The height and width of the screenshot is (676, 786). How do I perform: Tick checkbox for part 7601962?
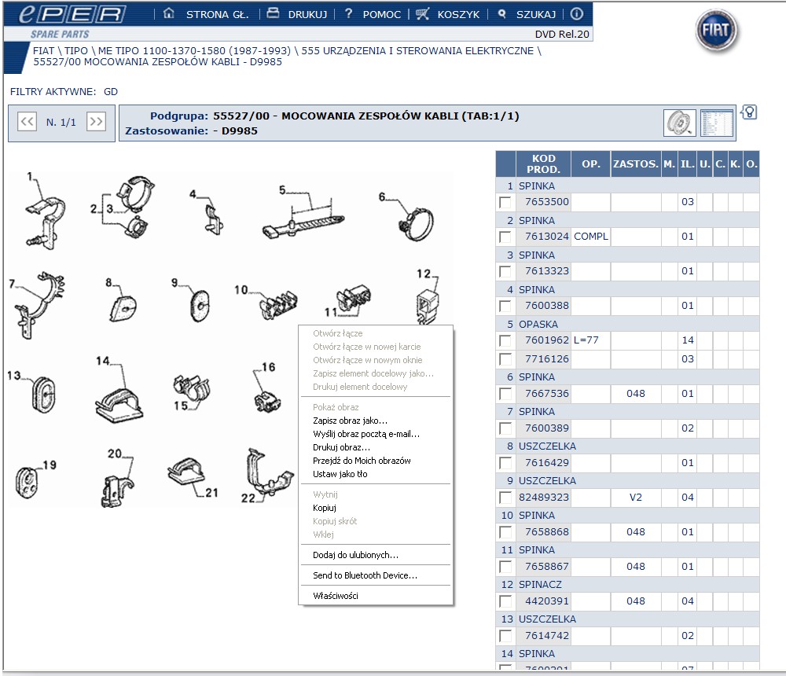[x=505, y=340]
